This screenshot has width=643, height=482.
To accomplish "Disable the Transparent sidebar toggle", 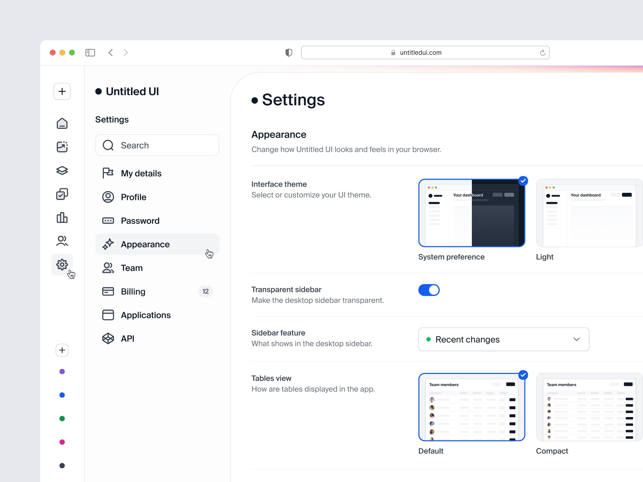I will 429,290.
